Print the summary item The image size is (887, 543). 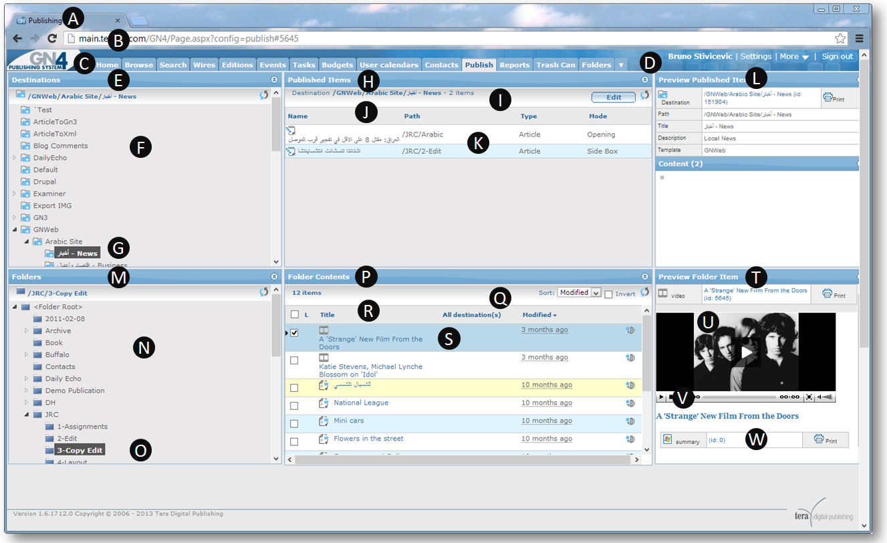[x=825, y=440]
